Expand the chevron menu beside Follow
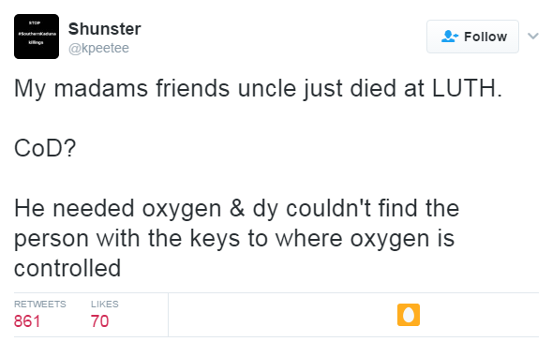Image resolution: width=552 pixels, height=342 pixels. 533,36
